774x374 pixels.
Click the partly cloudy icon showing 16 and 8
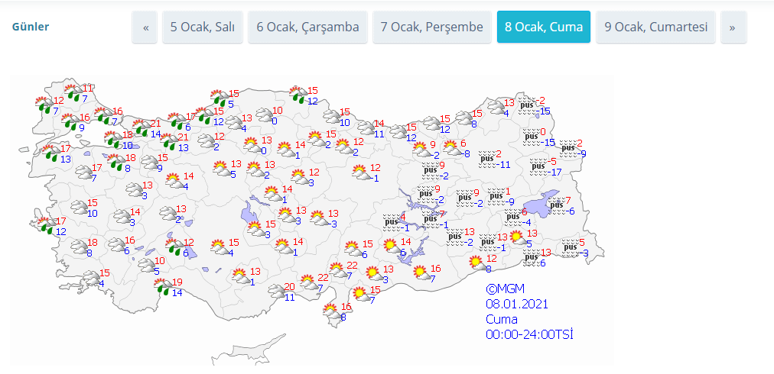click(330, 311)
